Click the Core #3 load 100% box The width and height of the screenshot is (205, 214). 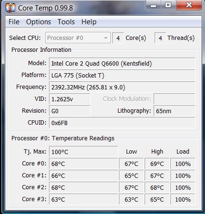183,199
